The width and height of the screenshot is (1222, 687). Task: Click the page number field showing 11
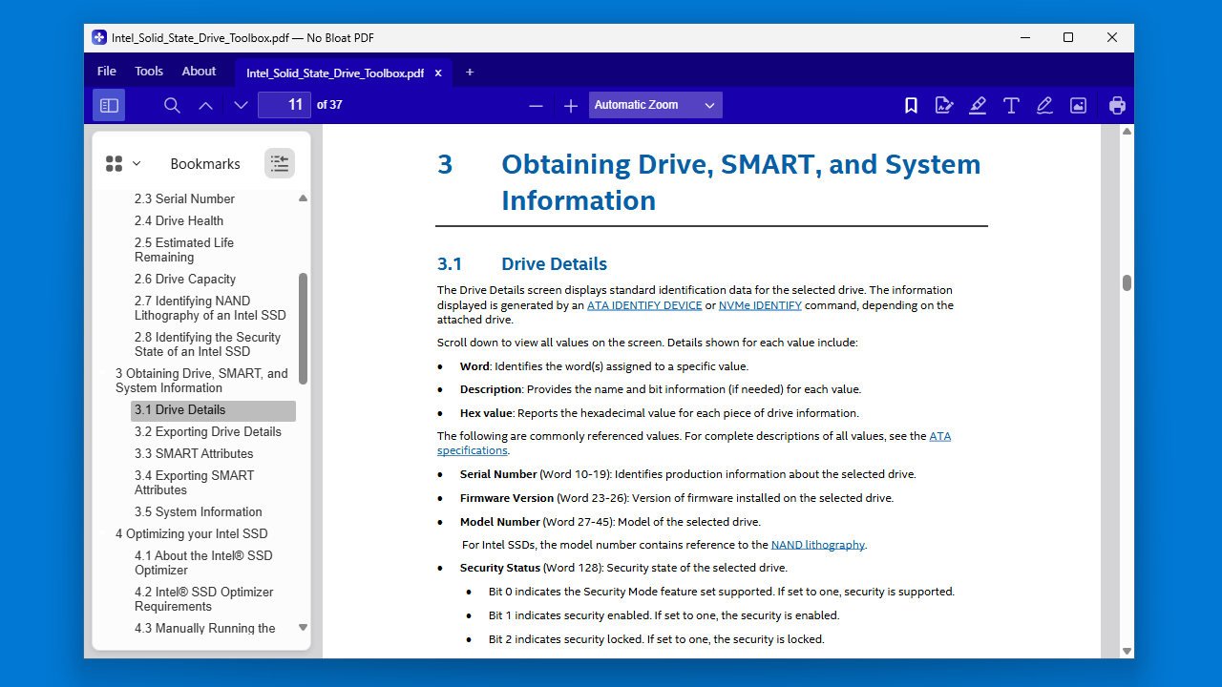point(284,105)
